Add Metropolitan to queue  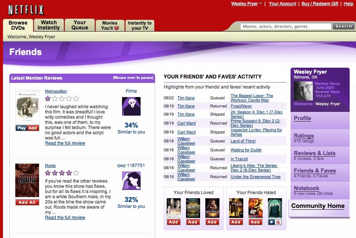click(33, 128)
